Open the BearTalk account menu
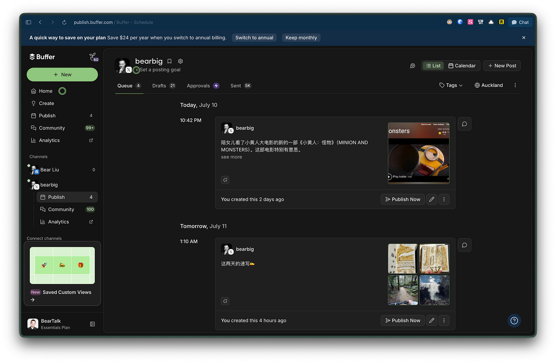Image resolution: width=556 pixels, height=363 pixels. 55,324
